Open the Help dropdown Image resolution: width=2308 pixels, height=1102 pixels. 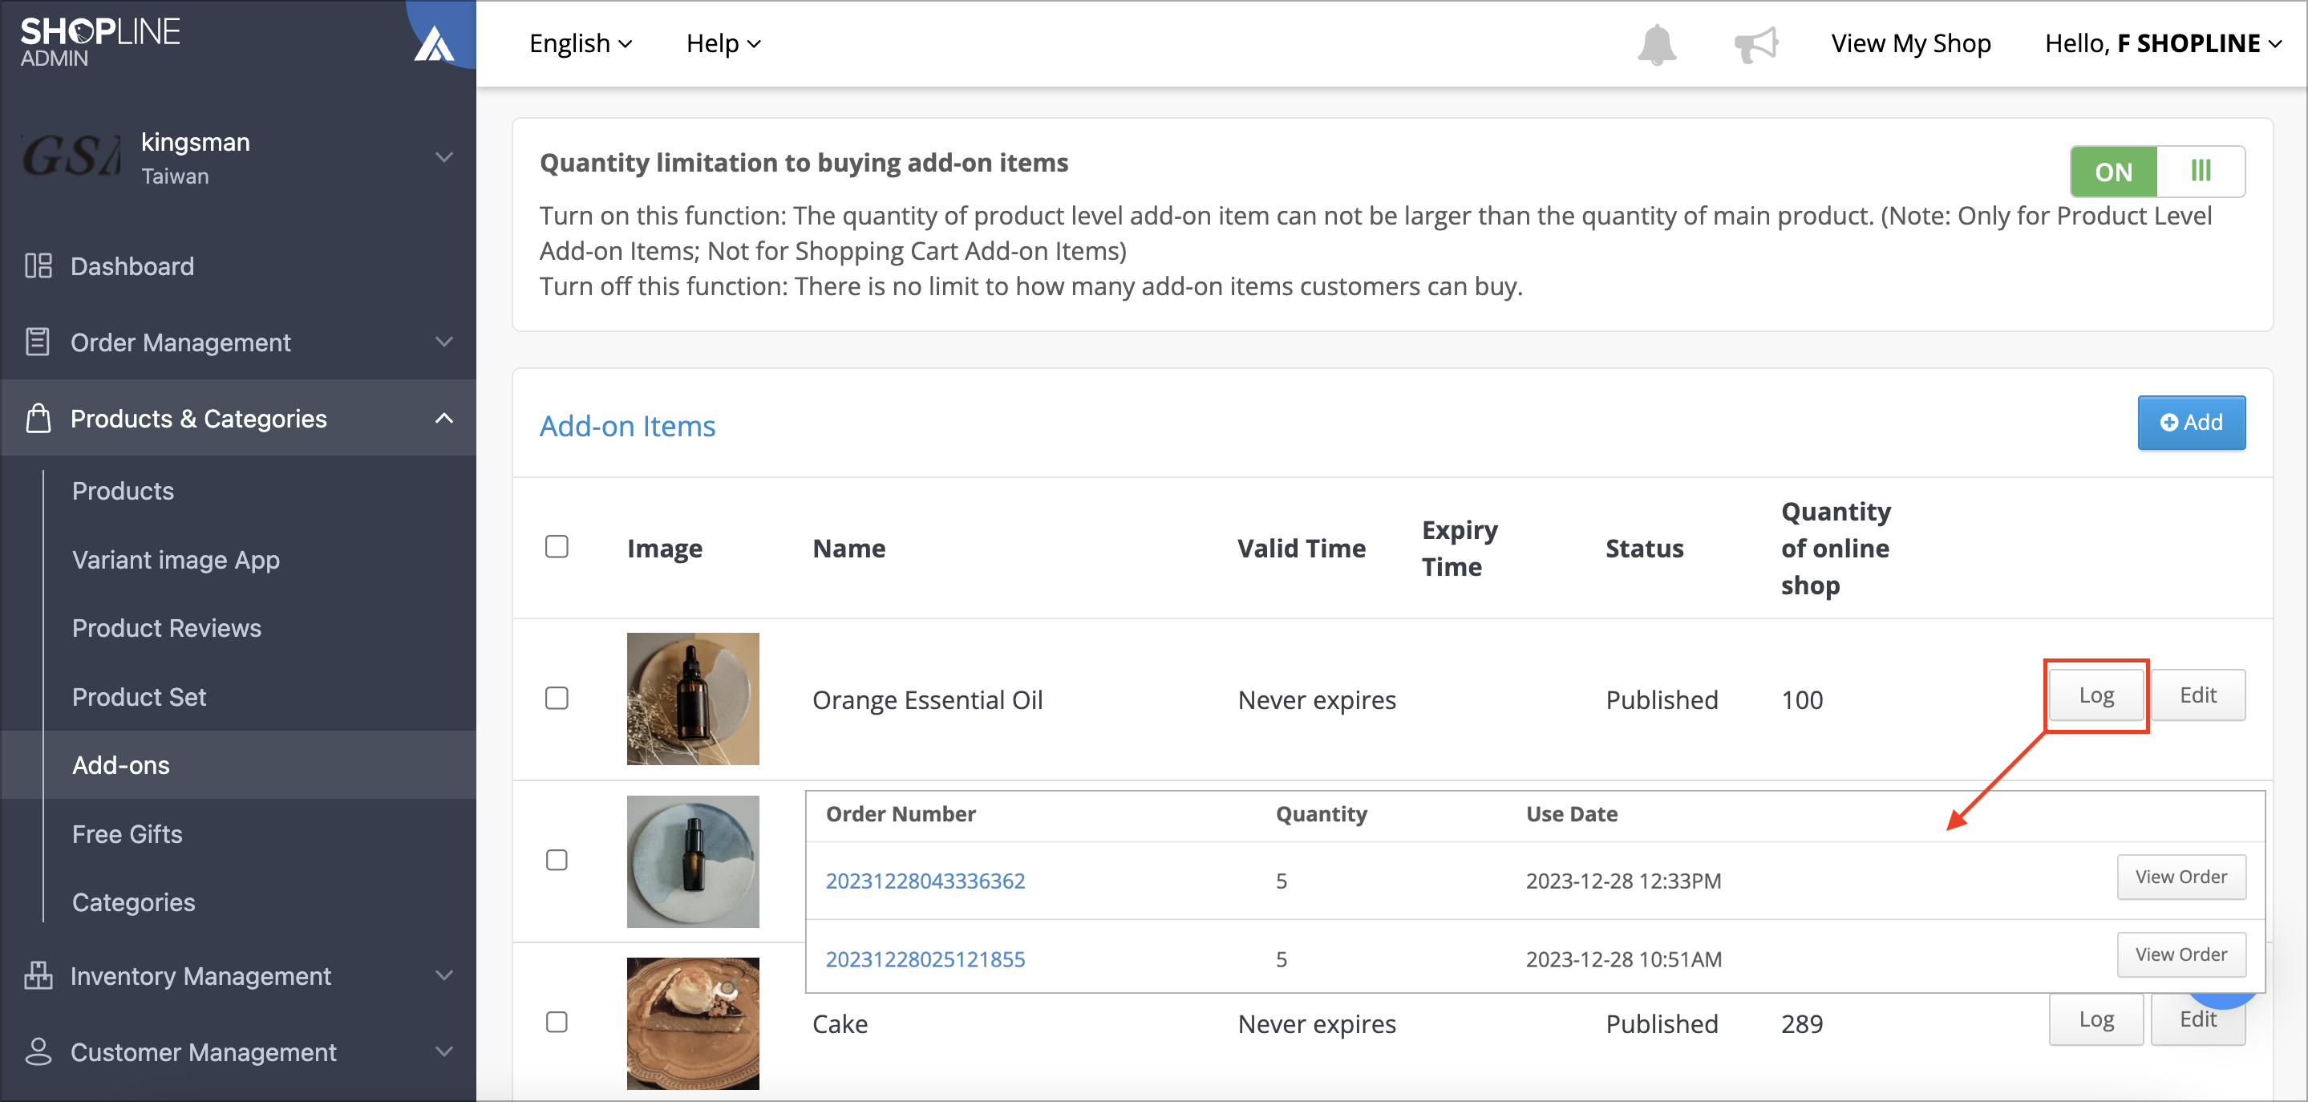723,43
